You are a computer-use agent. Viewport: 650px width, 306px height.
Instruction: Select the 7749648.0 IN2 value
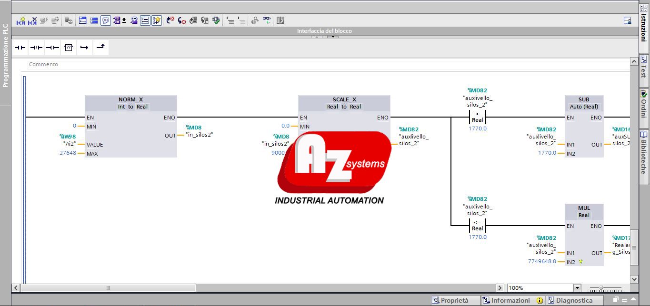[x=542, y=261]
